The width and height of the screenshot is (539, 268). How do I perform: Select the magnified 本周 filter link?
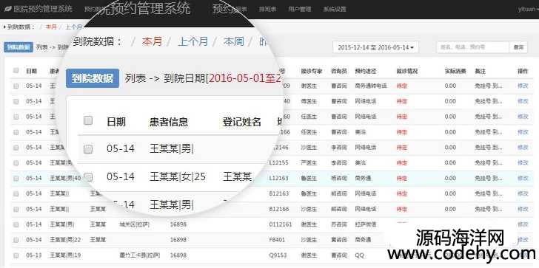pyautogui.click(x=233, y=41)
